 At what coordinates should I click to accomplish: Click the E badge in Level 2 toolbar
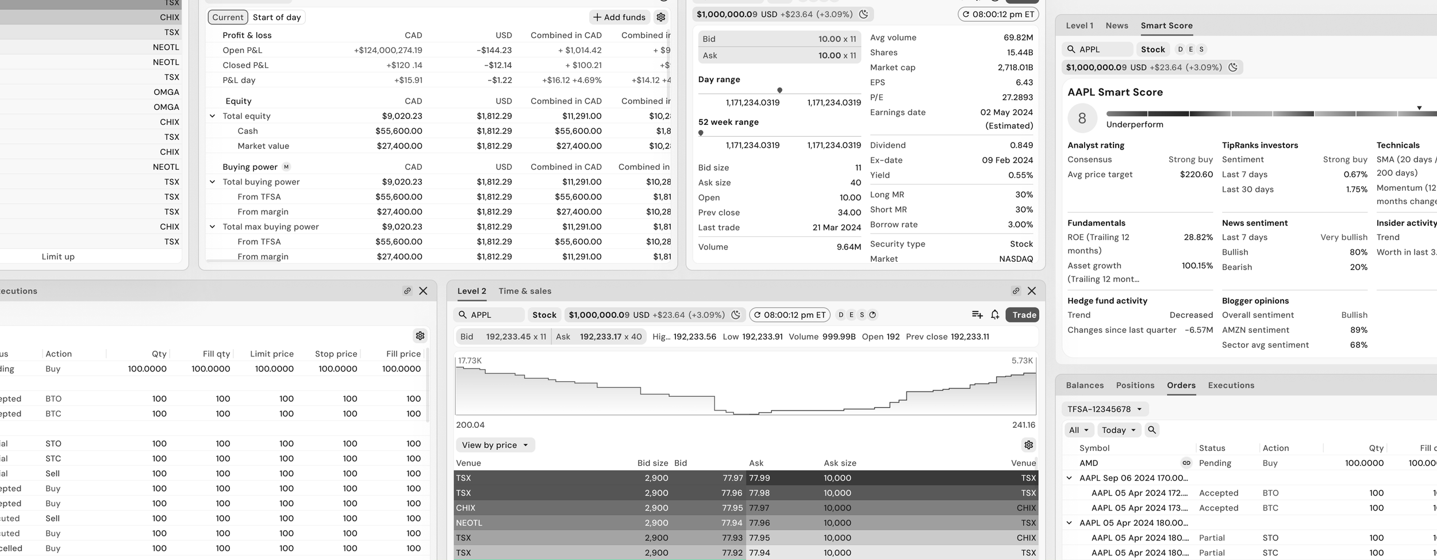(851, 315)
